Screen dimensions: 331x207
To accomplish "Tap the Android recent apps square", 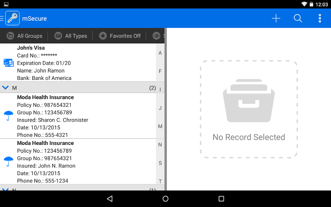I will point(221,199).
